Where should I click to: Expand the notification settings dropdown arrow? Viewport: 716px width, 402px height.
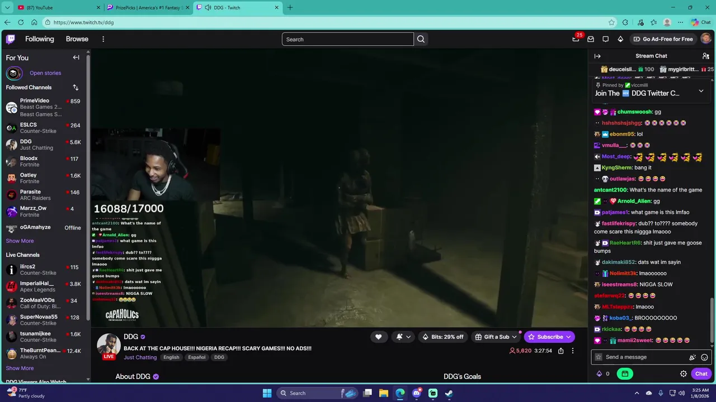point(409,337)
